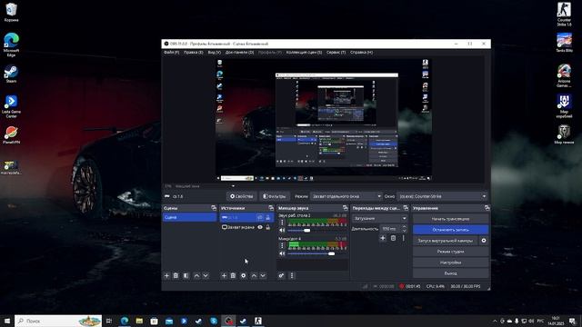Toggle lock on Захват экрана source

tap(268, 227)
